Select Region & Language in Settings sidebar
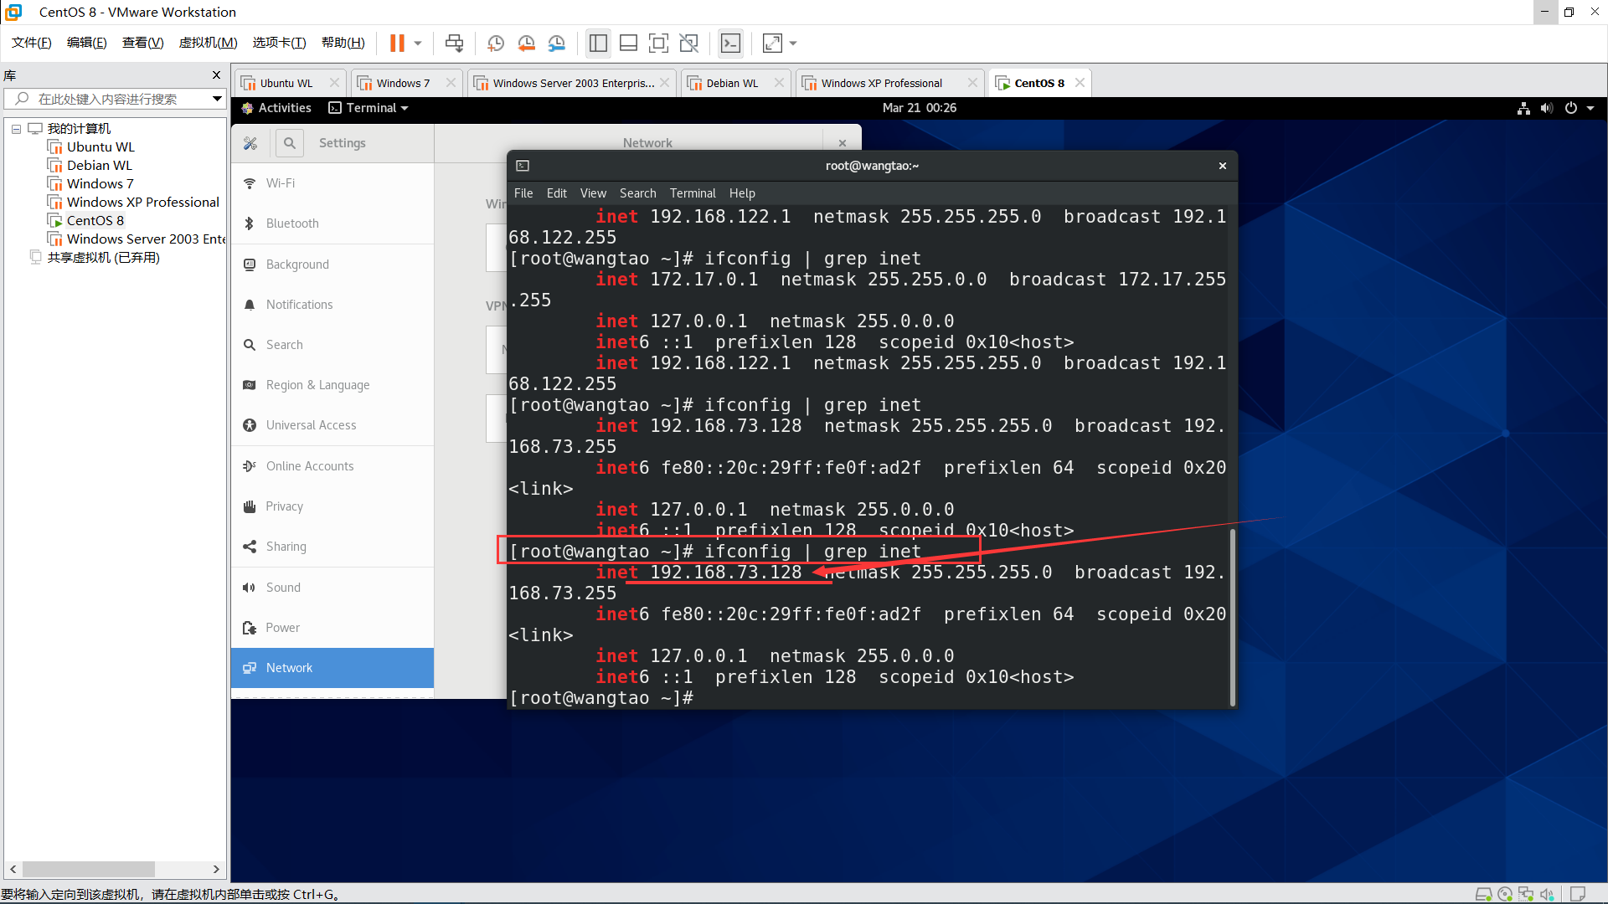The width and height of the screenshot is (1608, 904). (332, 385)
